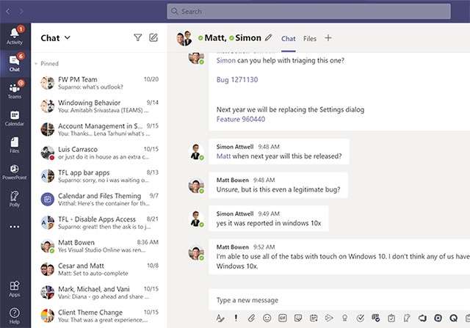
Task: Open the Feature 960440 link
Action: pyautogui.click(x=240, y=119)
